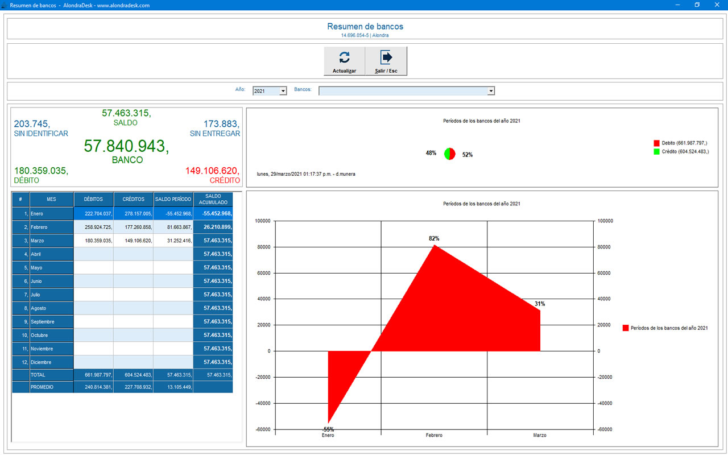Restore down the application window
The width and height of the screenshot is (728, 455).
pyautogui.click(x=697, y=5)
